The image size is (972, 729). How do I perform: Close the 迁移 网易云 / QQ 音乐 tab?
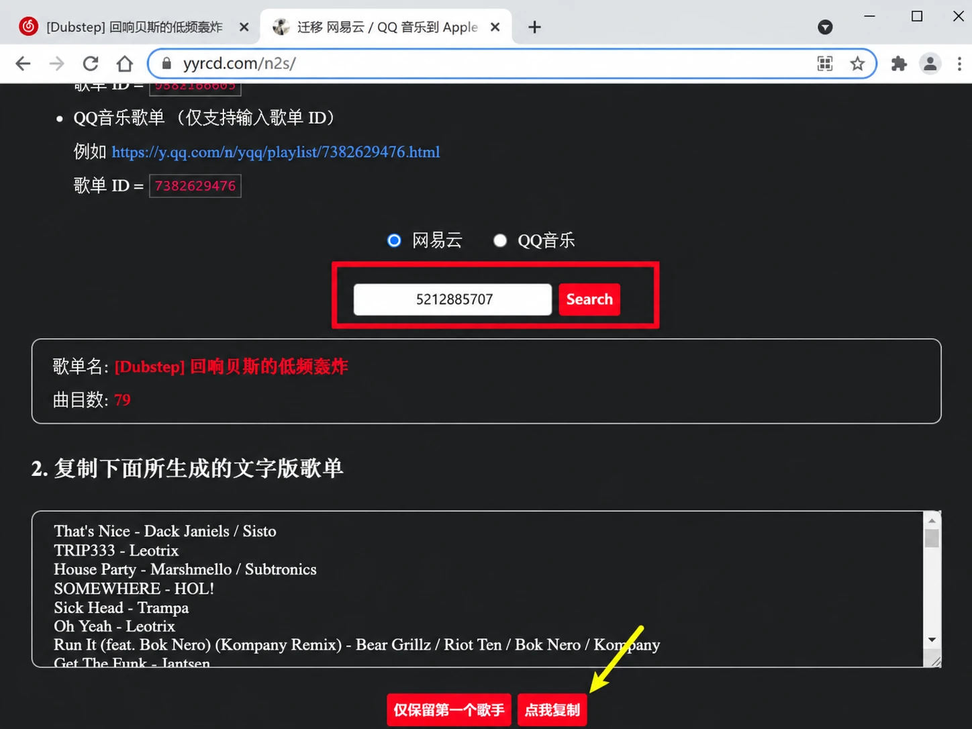[x=495, y=27]
